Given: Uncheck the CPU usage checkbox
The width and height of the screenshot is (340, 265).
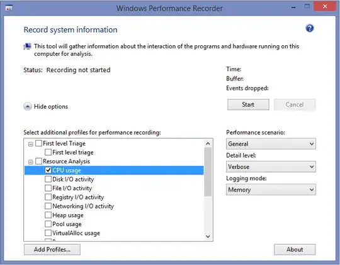Looking at the screenshot, I should tap(48, 170).
